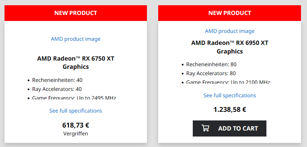The image size is (307, 147).
Task: Open the RX 6950 XT product image link
Action: [x=230, y=31]
